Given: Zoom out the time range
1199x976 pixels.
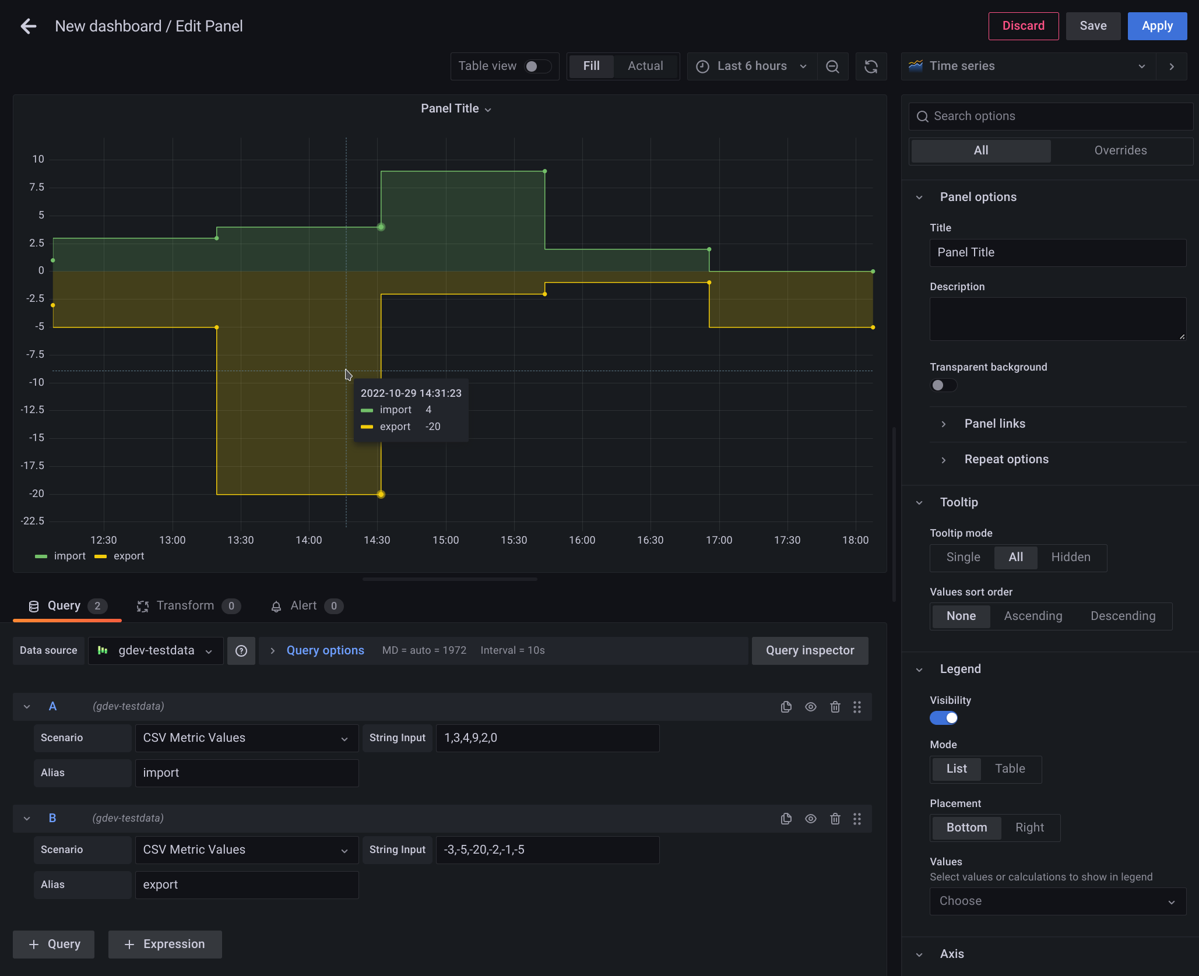Looking at the screenshot, I should [x=832, y=66].
